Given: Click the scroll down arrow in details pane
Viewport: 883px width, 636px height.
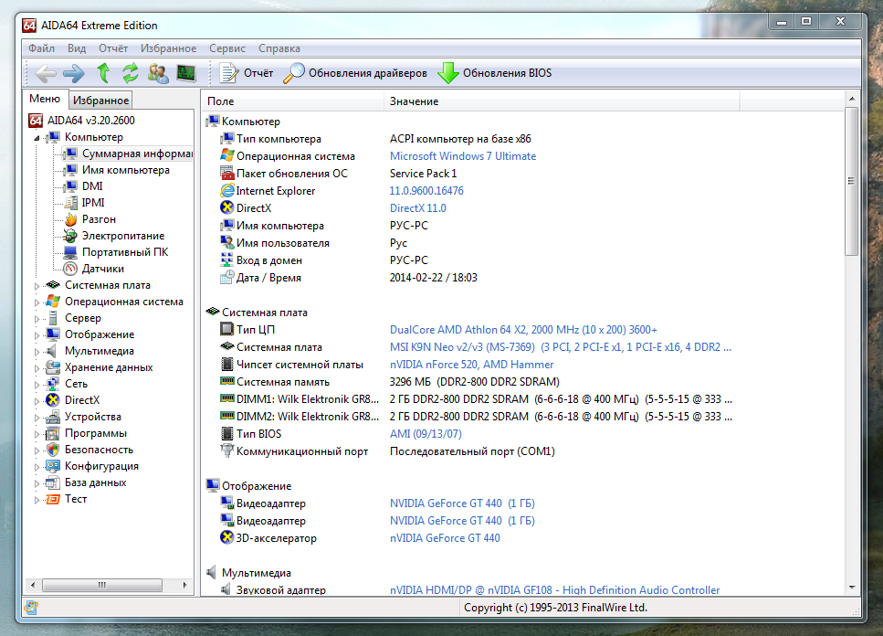Looking at the screenshot, I should coord(851,588).
